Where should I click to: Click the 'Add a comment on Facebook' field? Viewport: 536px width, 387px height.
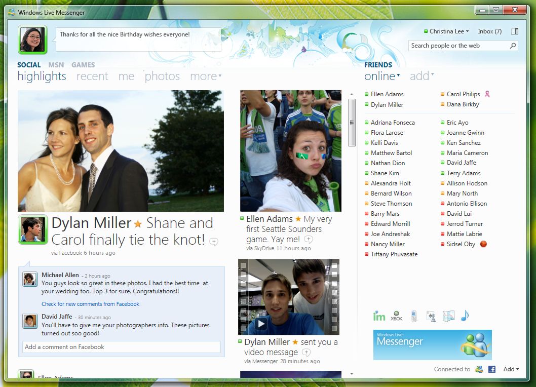[122, 347]
